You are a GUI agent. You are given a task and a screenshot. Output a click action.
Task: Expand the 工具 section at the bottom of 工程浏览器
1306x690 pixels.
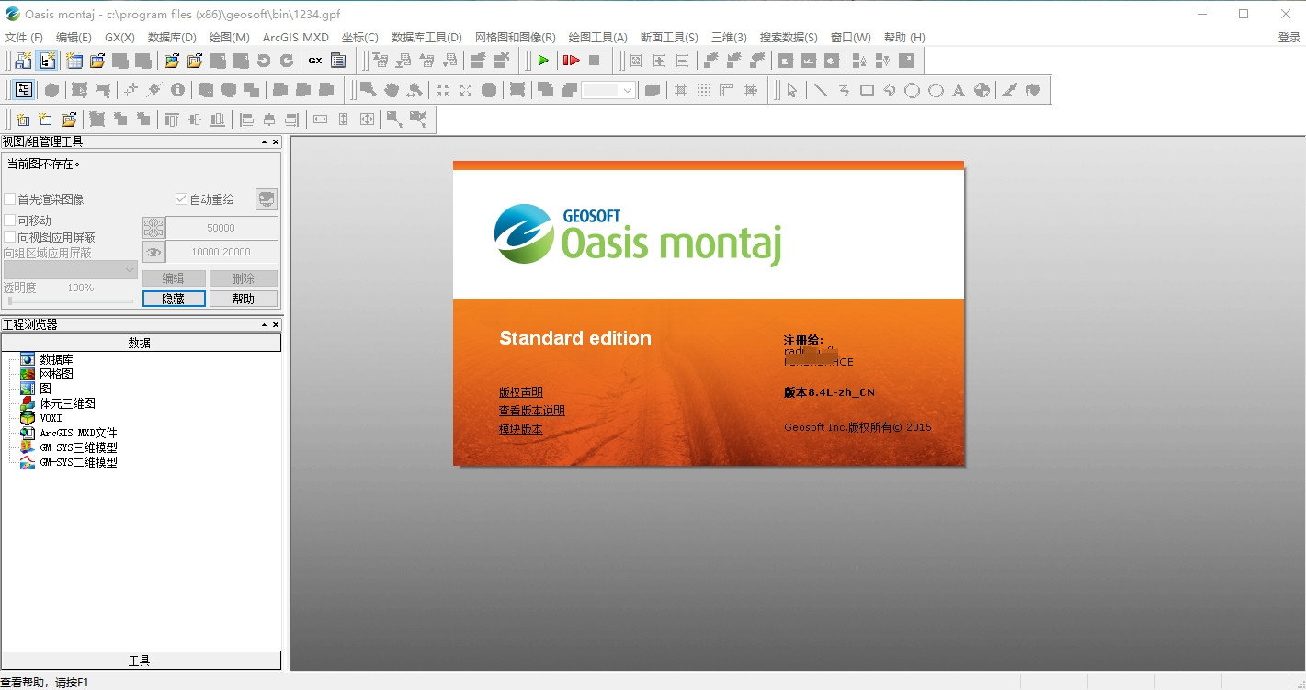click(141, 661)
